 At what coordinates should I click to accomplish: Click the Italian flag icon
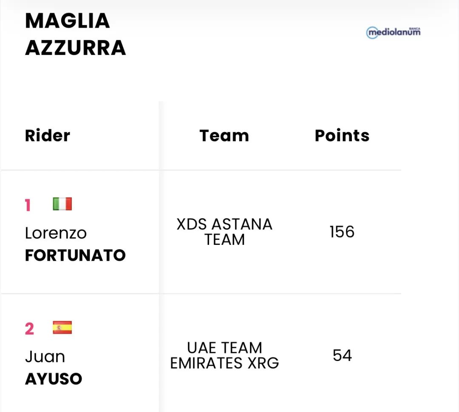click(x=62, y=204)
